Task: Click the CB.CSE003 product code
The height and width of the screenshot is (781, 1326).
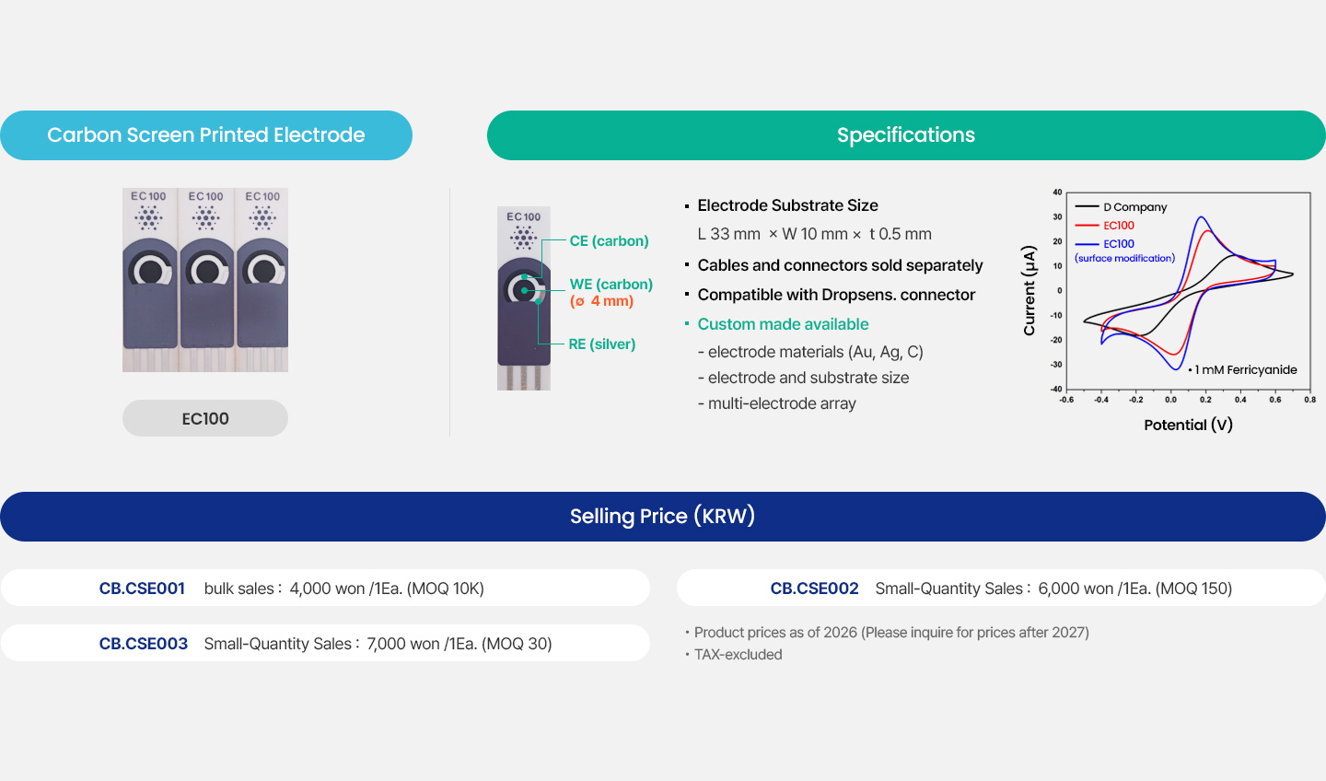Action: click(144, 644)
